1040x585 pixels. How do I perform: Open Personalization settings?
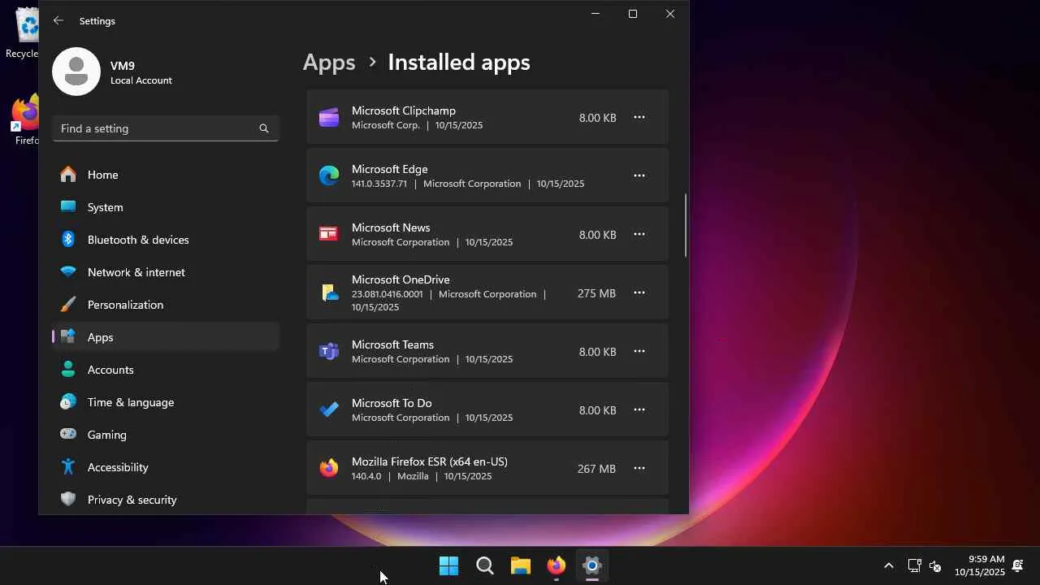166,305
